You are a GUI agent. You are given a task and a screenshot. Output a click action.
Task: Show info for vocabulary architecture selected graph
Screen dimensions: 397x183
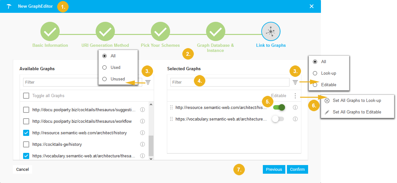pyautogui.click(x=295, y=119)
